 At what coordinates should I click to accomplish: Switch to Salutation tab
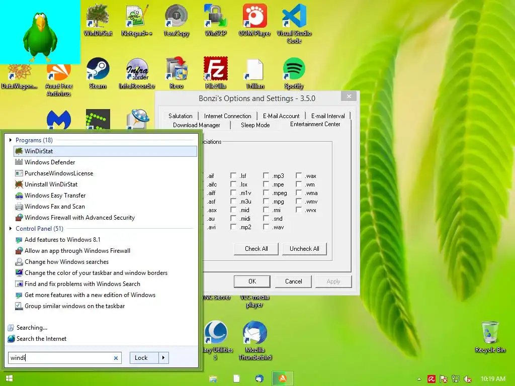click(181, 116)
